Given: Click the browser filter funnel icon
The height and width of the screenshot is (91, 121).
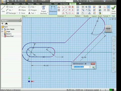Looking at the screenshot, I should pyautogui.click(x=2, y=24).
